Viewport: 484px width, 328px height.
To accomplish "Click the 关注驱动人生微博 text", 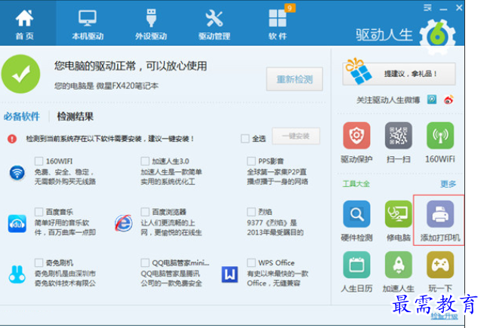I will point(388,100).
